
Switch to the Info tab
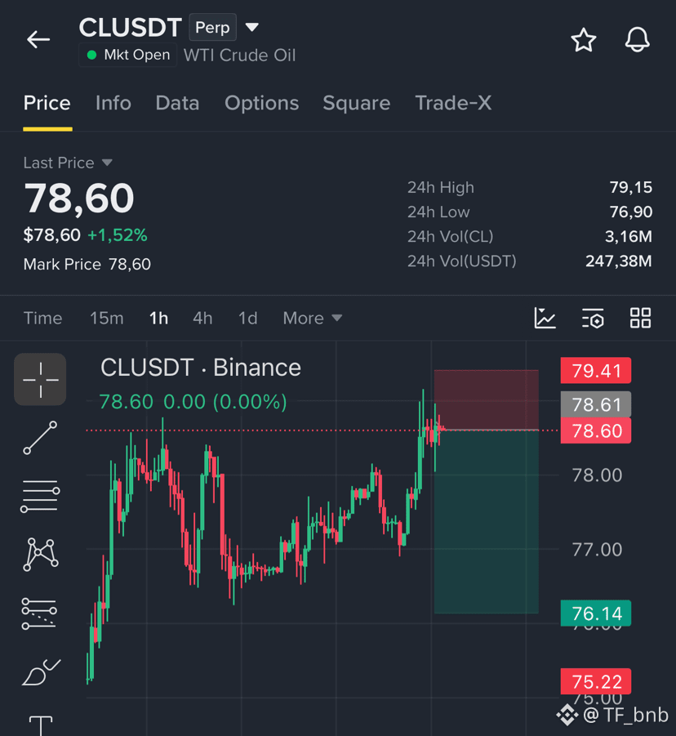tap(113, 103)
